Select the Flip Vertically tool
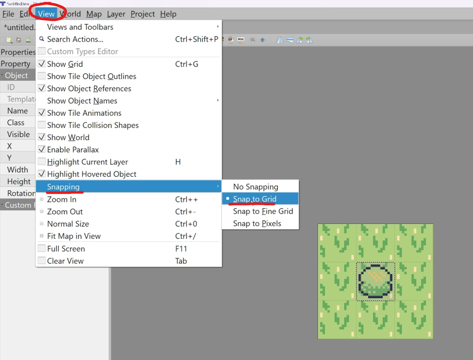This screenshot has width=473, height=360. point(289,40)
